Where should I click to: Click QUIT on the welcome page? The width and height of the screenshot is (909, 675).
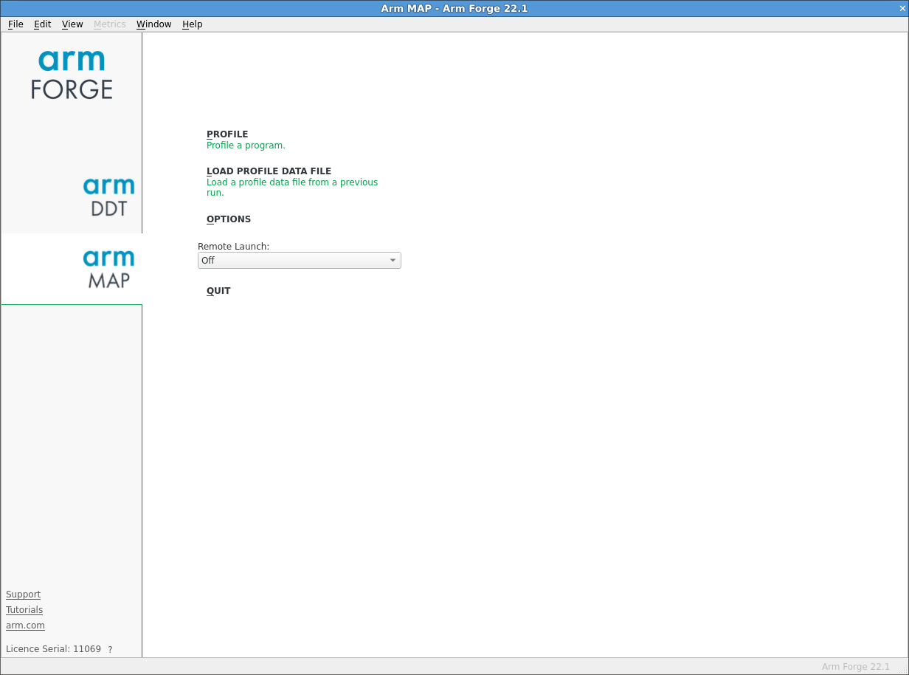[x=218, y=291]
